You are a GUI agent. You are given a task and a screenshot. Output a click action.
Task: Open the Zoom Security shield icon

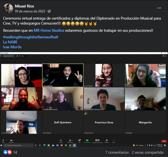click(61, 141)
